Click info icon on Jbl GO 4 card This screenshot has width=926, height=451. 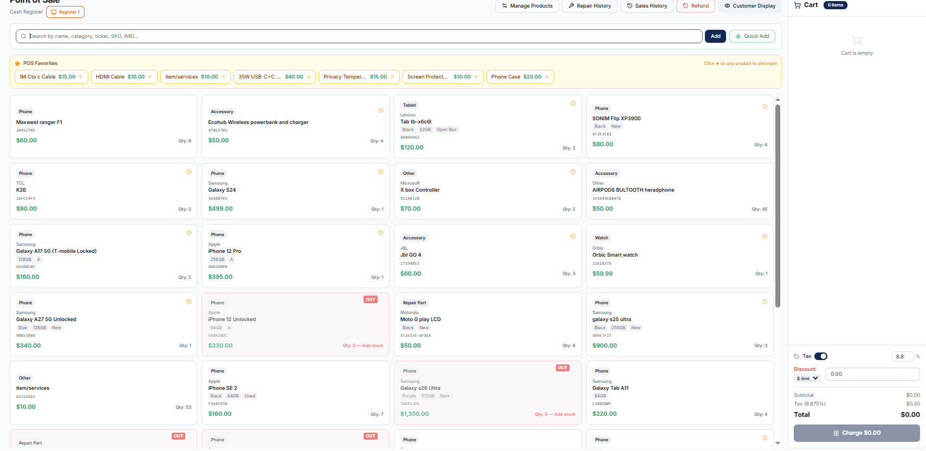(x=573, y=237)
